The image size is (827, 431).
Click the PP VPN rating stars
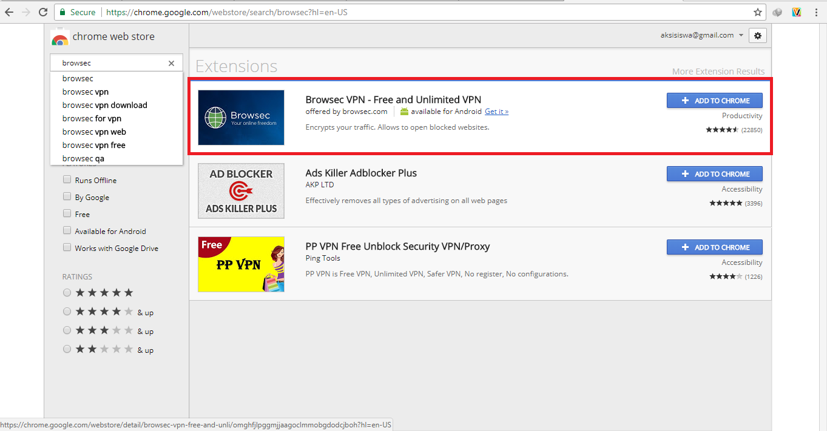(x=726, y=276)
